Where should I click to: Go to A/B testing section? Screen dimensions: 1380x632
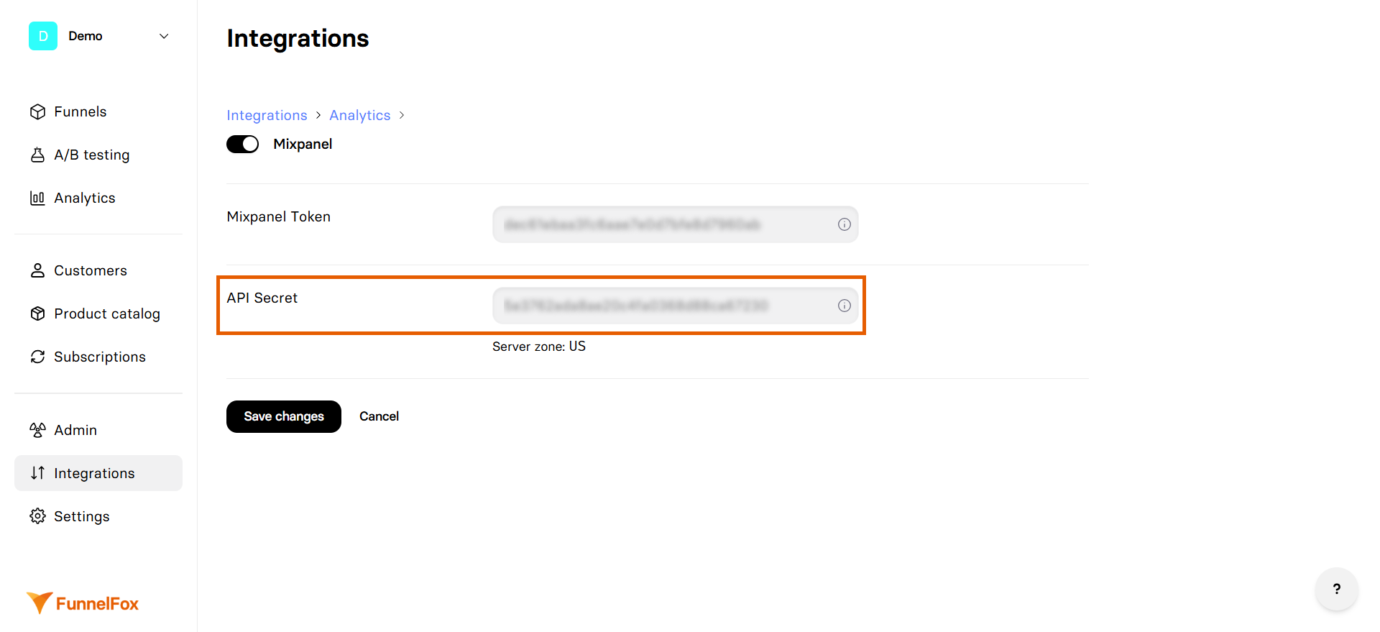coord(98,155)
